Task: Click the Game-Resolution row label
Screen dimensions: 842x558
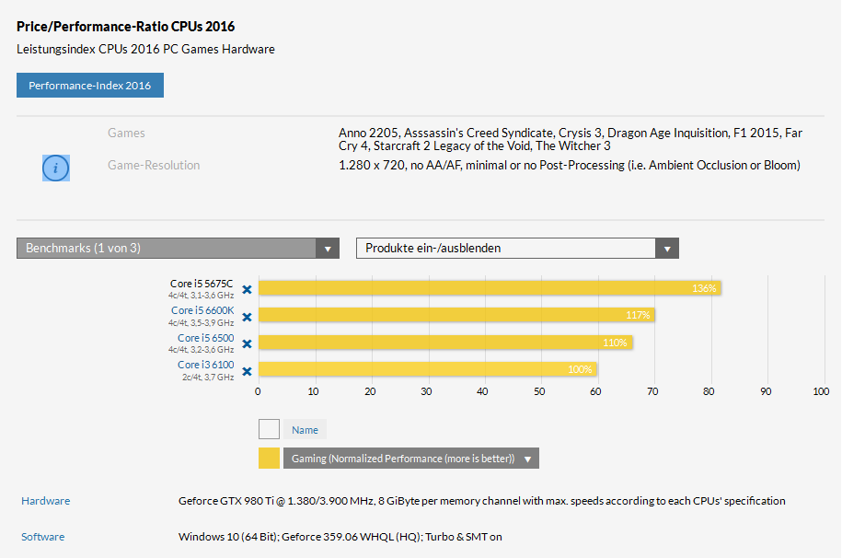Action: click(154, 165)
